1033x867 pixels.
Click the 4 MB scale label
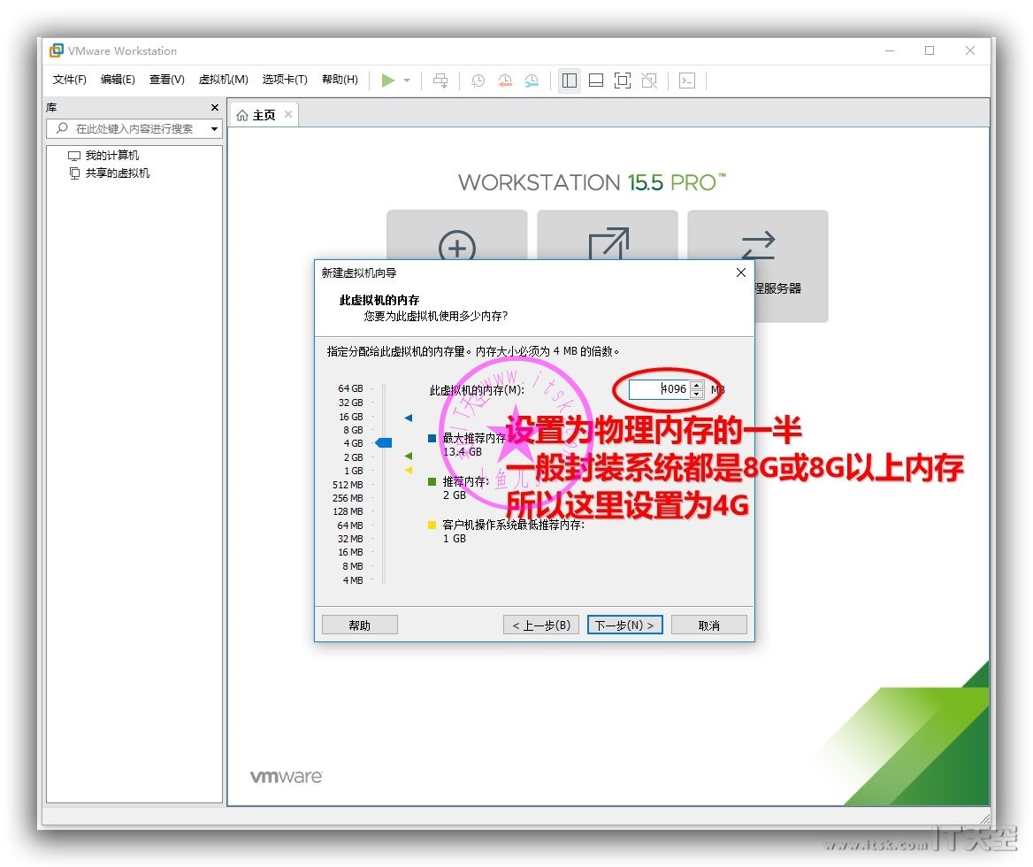tap(353, 580)
